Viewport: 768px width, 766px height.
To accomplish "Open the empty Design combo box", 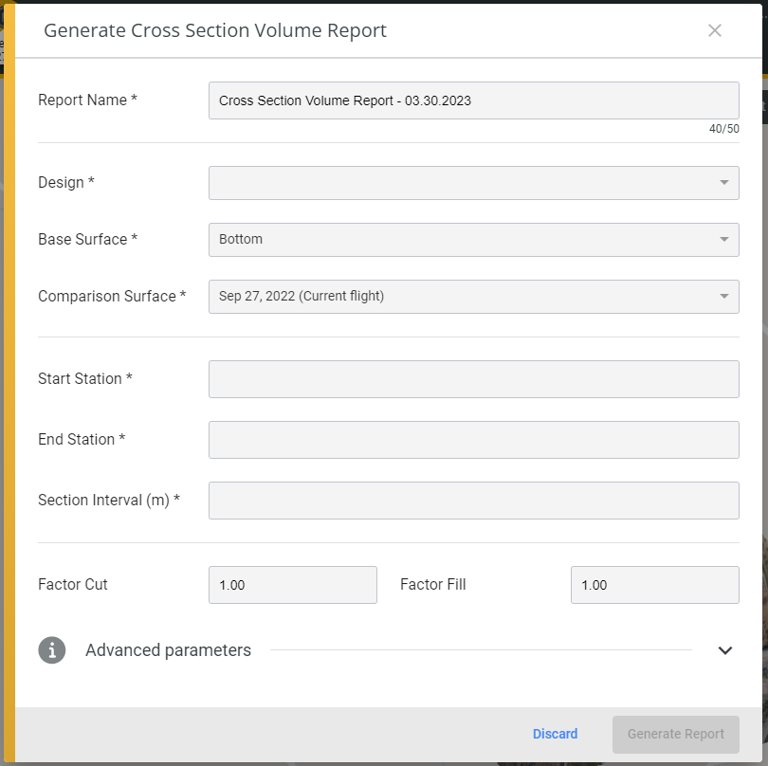I will click(x=474, y=183).
